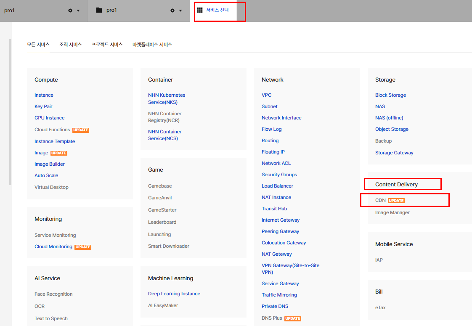Select Launching service
This screenshot has width=472, height=326.
pyautogui.click(x=159, y=234)
